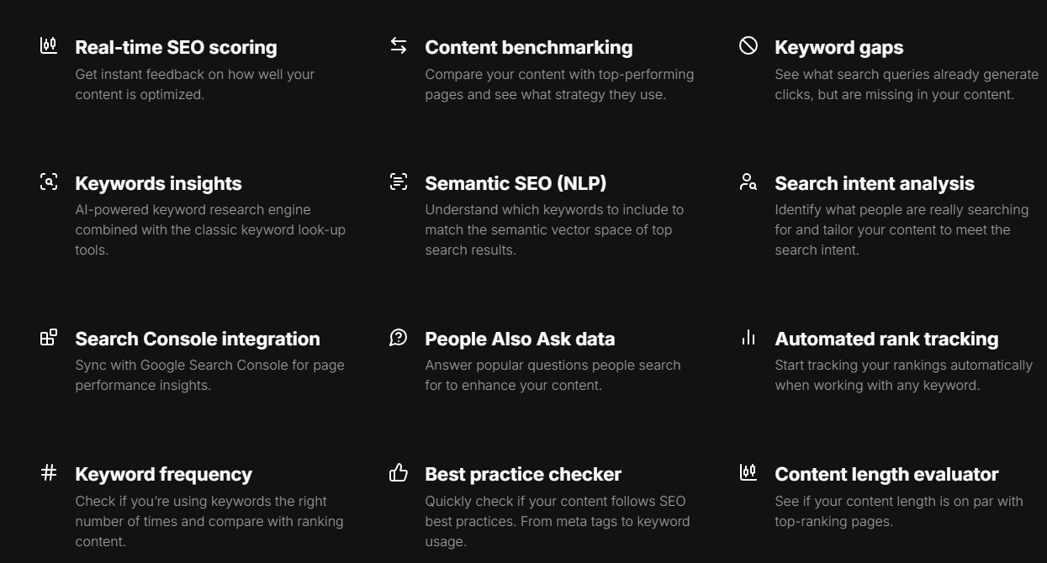
Task: Click the Keyword gaps circle-slash icon
Action: coord(748,45)
